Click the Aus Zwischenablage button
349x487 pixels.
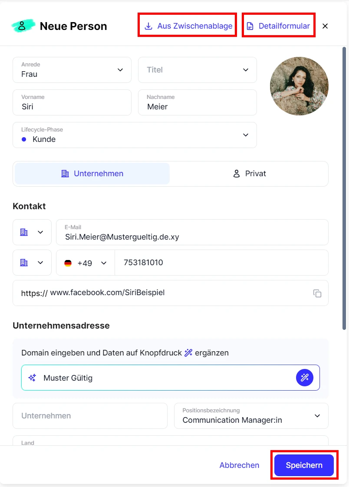click(188, 26)
